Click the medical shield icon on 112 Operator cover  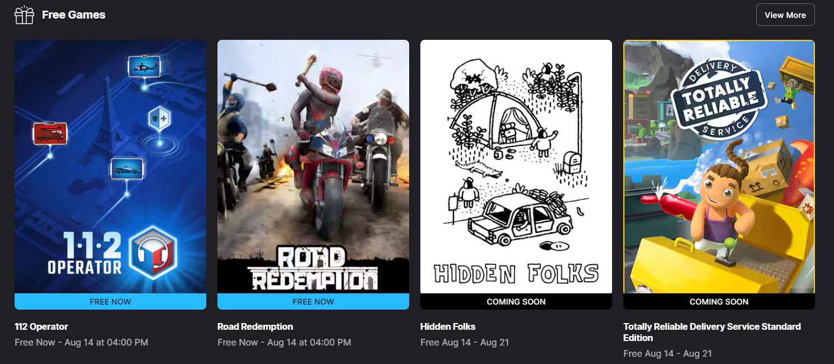click(x=160, y=119)
